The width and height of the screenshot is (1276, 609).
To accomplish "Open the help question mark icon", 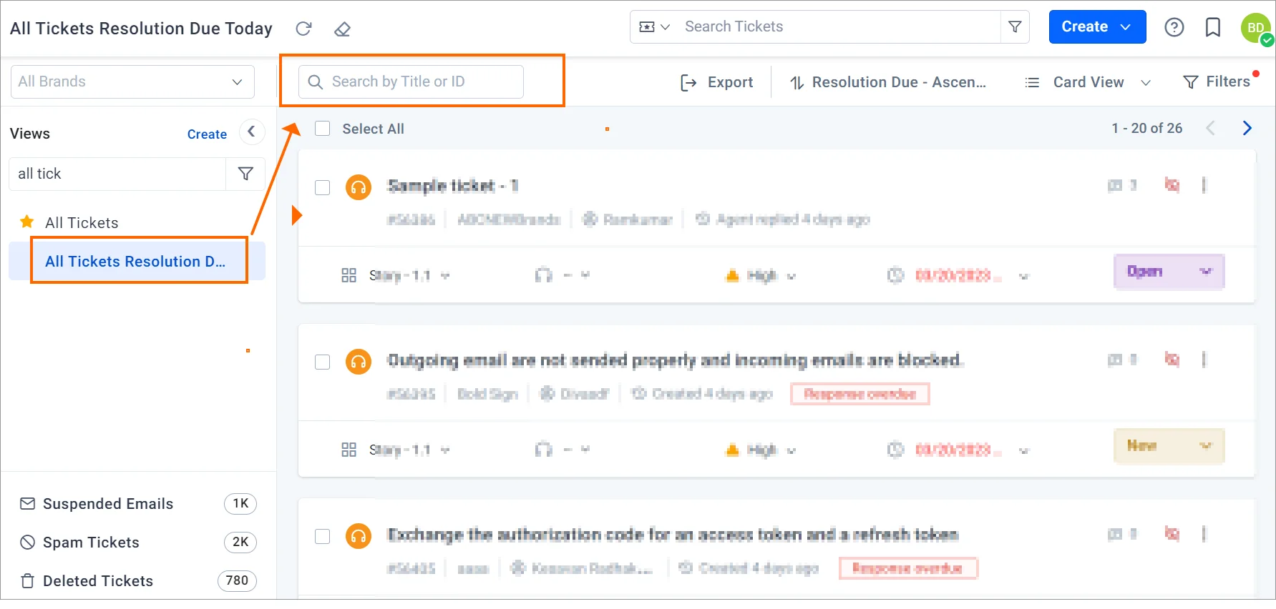I will tap(1174, 27).
